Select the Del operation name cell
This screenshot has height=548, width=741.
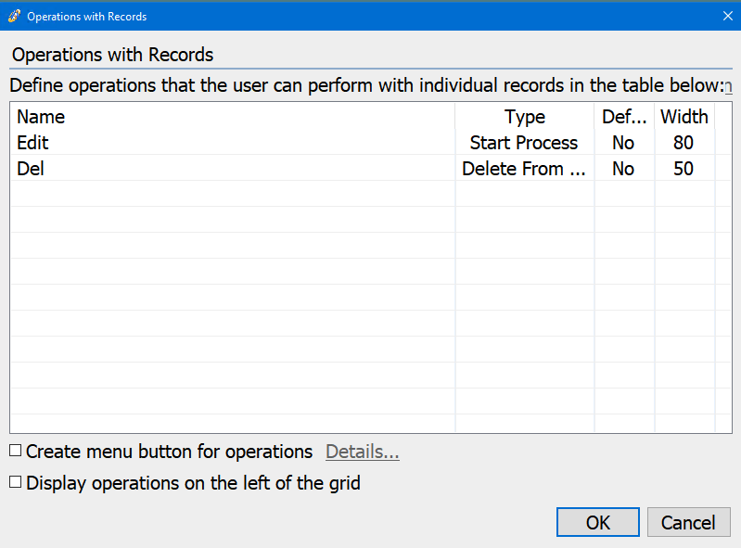233,169
